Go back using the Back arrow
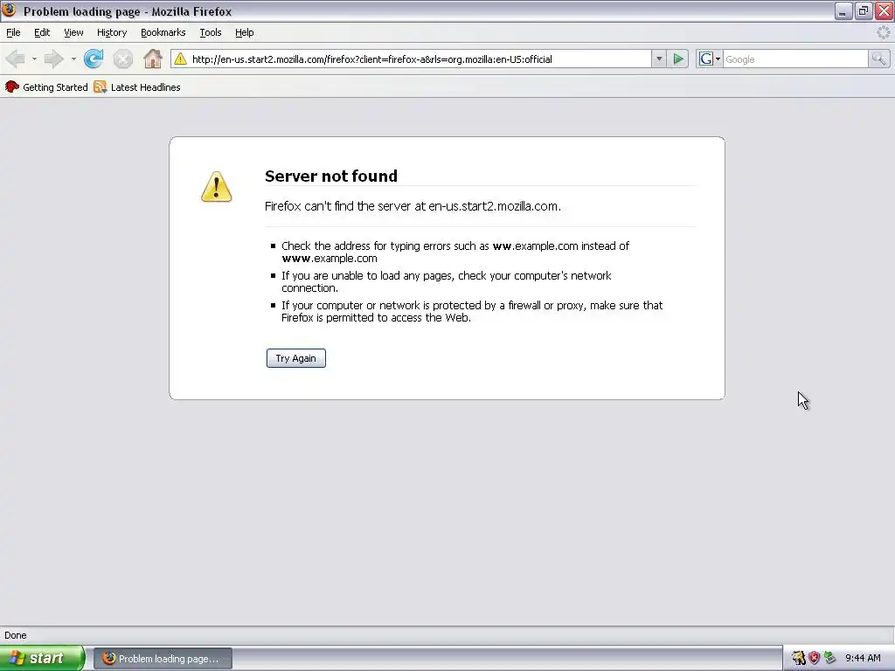 pyautogui.click(x=16, y=59)
